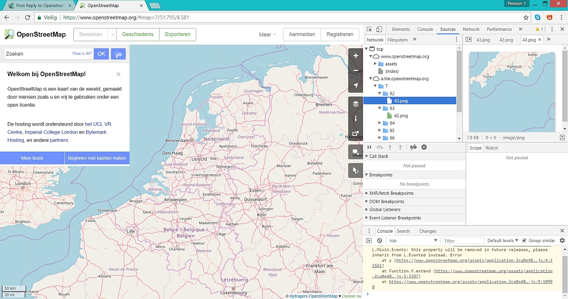Open the map key info button
The height and width of the screenshot is (299, 568).
tap(355, 118)
